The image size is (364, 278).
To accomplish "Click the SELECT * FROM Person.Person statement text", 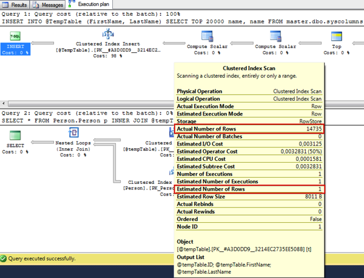I will coord(87,121).
